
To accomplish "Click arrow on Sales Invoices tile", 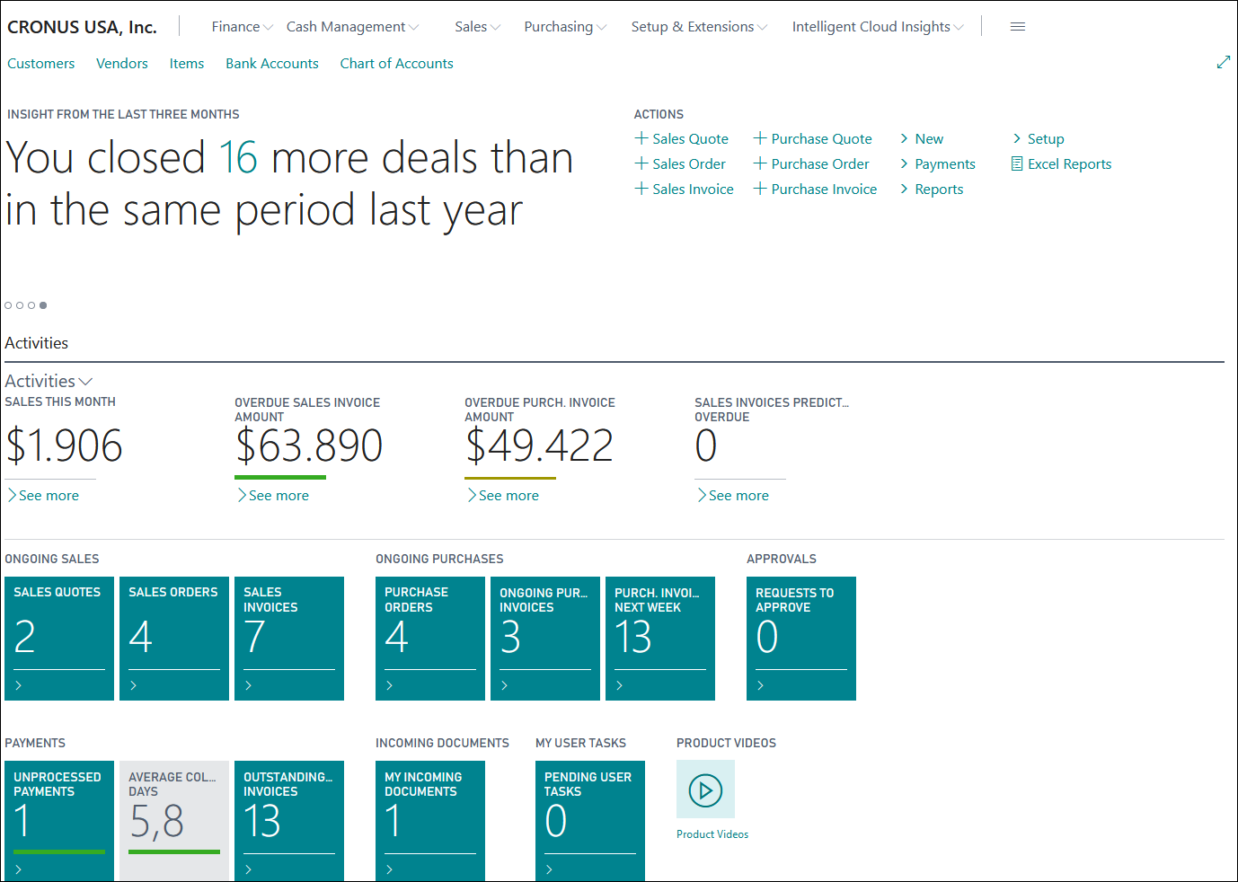I will (249, 685).
